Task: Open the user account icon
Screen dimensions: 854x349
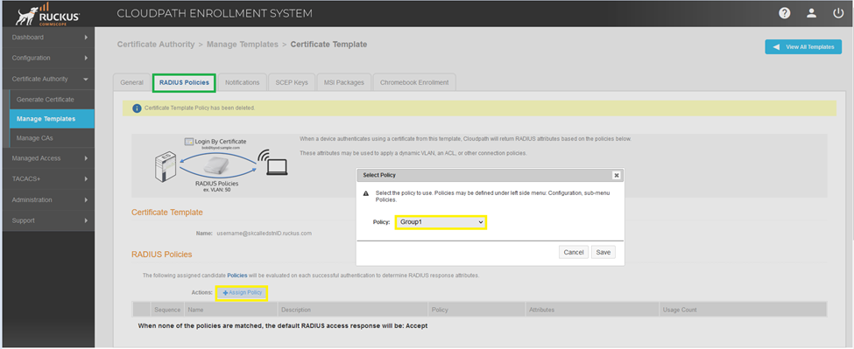Action: (x=811, y=14)
